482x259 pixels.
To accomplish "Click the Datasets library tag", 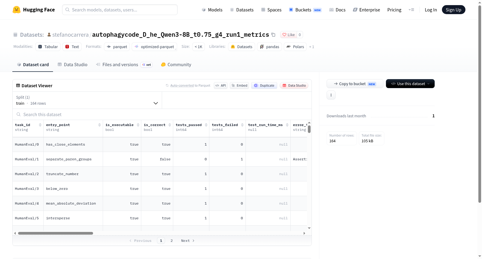I will (x=242, y=47).
